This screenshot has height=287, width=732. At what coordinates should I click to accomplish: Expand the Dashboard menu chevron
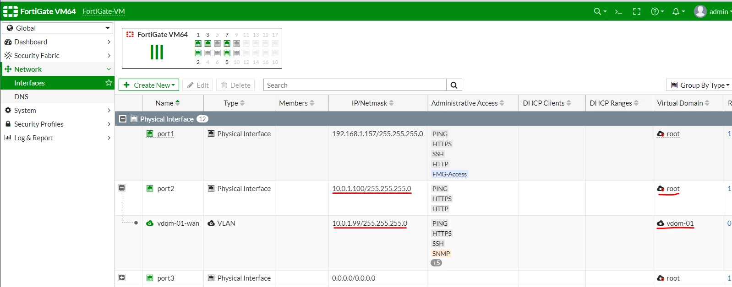coord(109,42)
